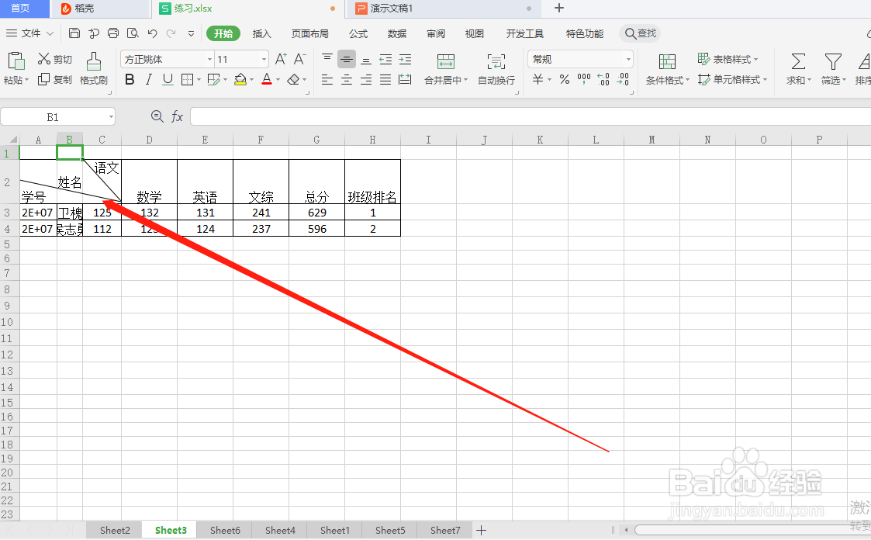
Task: Switch to the 公式 ribbon tab
Action: (358, 34)
